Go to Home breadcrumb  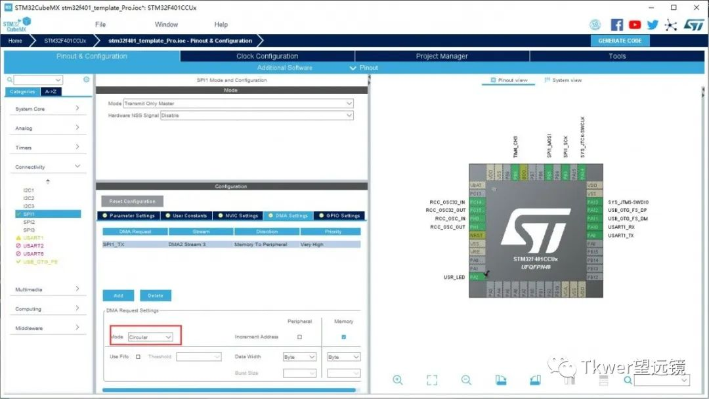tap(15, 41)
